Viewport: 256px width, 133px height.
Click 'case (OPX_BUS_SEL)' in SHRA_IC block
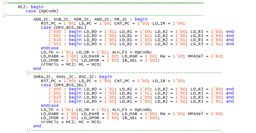(x=63, y=85)
